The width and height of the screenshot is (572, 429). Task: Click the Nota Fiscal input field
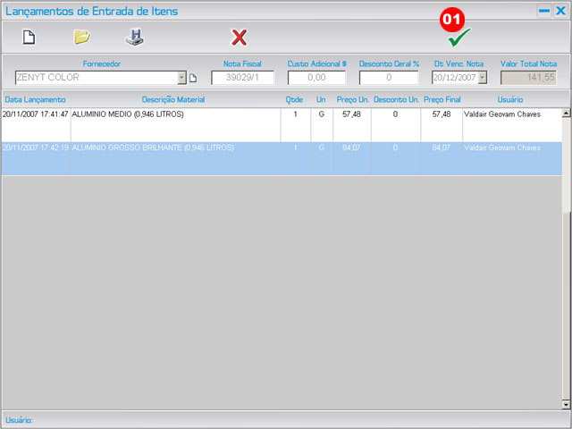[x=242, y=78]
